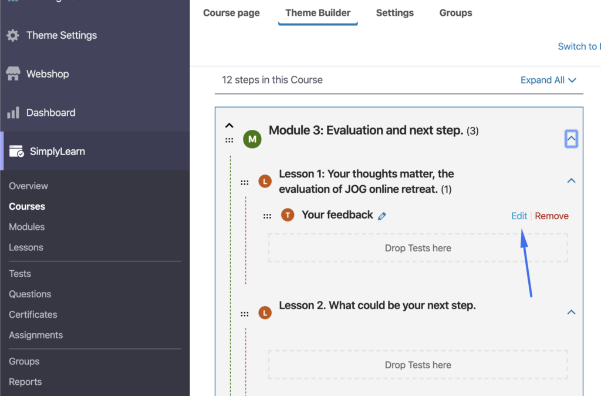Collapse Module 3 using the boxed chevron

(571, 139)
